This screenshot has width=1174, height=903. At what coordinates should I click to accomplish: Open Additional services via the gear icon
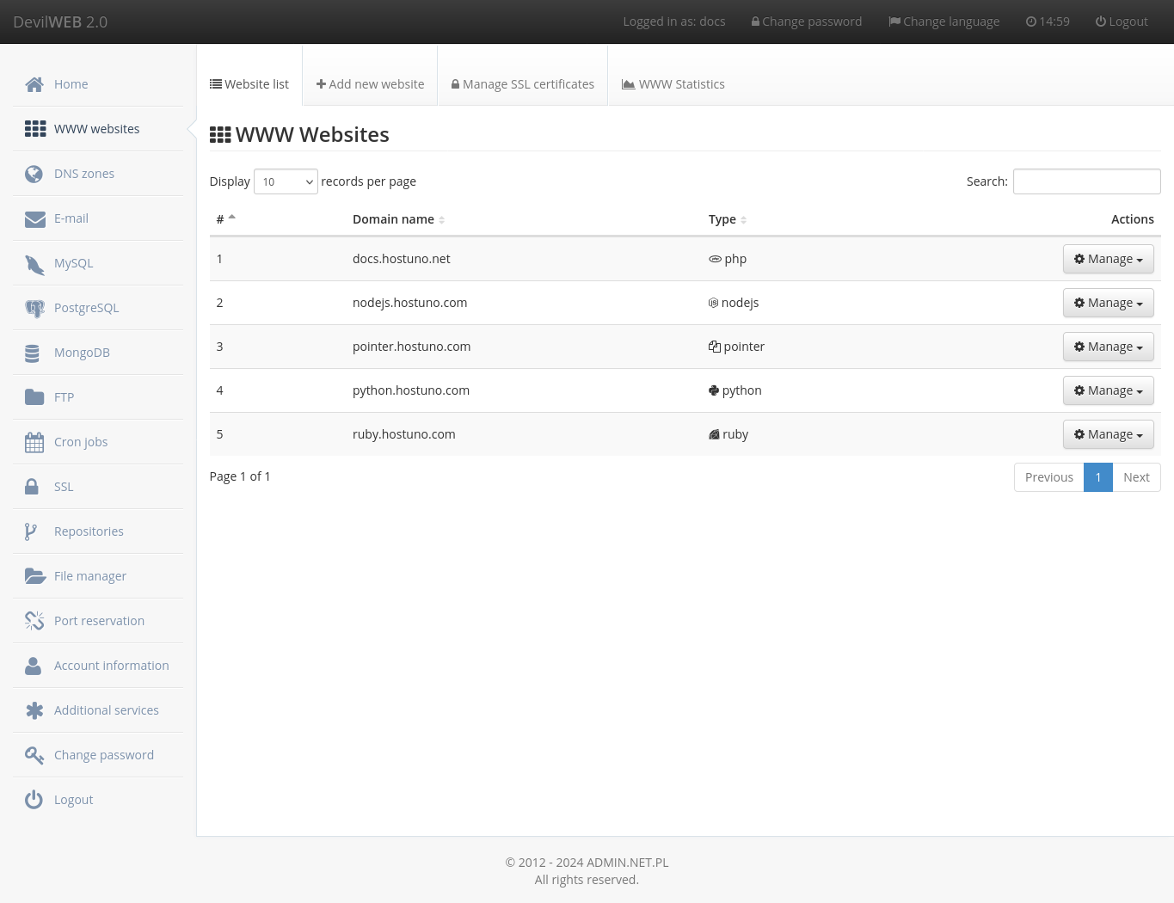click(34, 709)
